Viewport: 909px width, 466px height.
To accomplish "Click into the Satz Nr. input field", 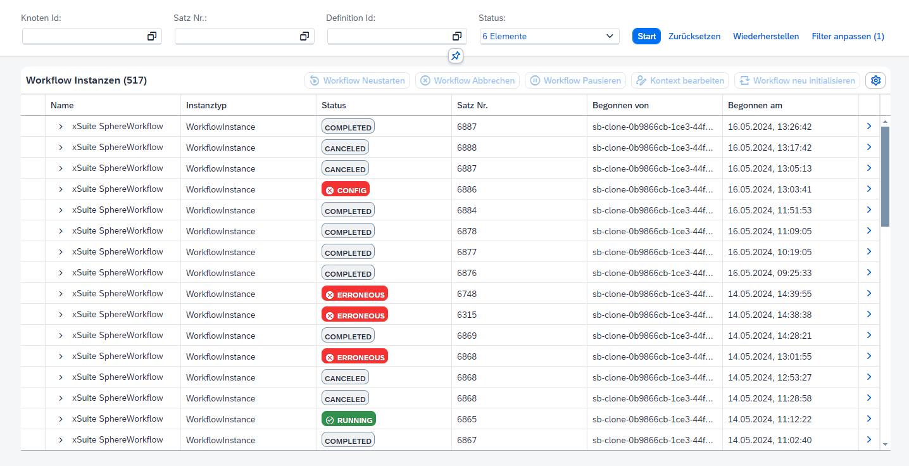I will pyautogui.click(x=234, y=36).
